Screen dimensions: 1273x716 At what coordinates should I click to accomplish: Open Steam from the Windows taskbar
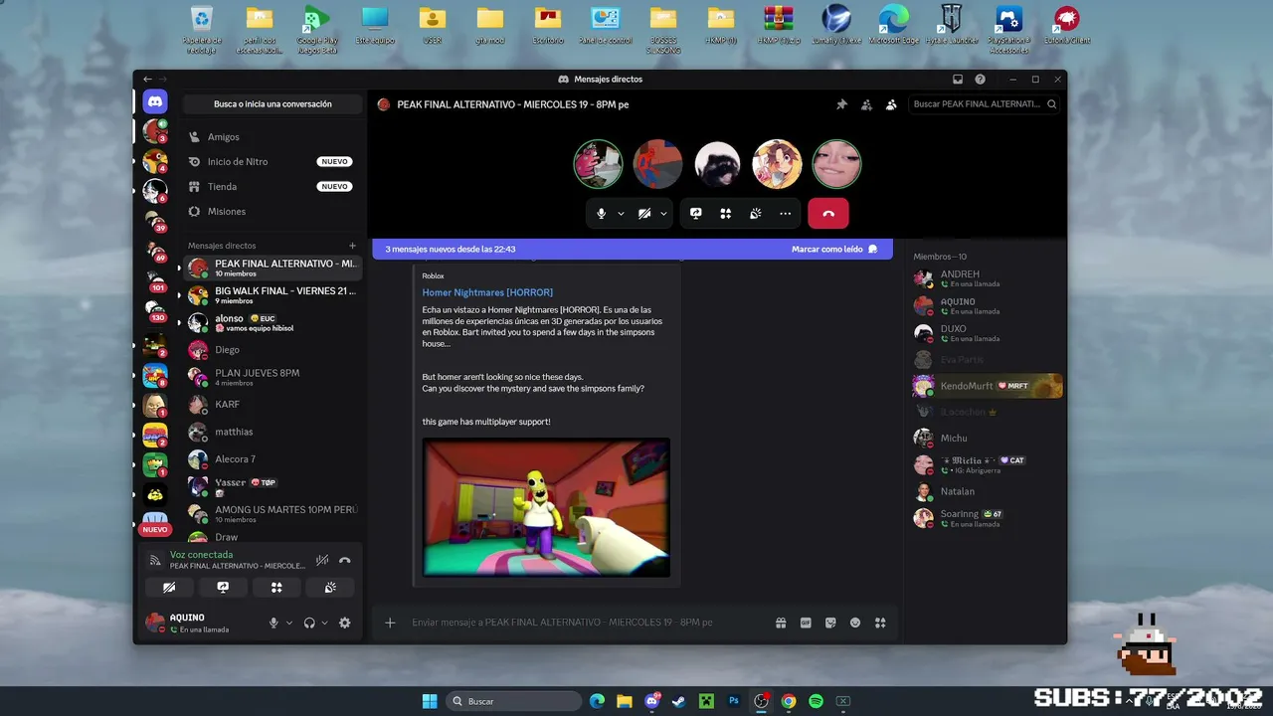pyautogui.click(x=679, y=701)
